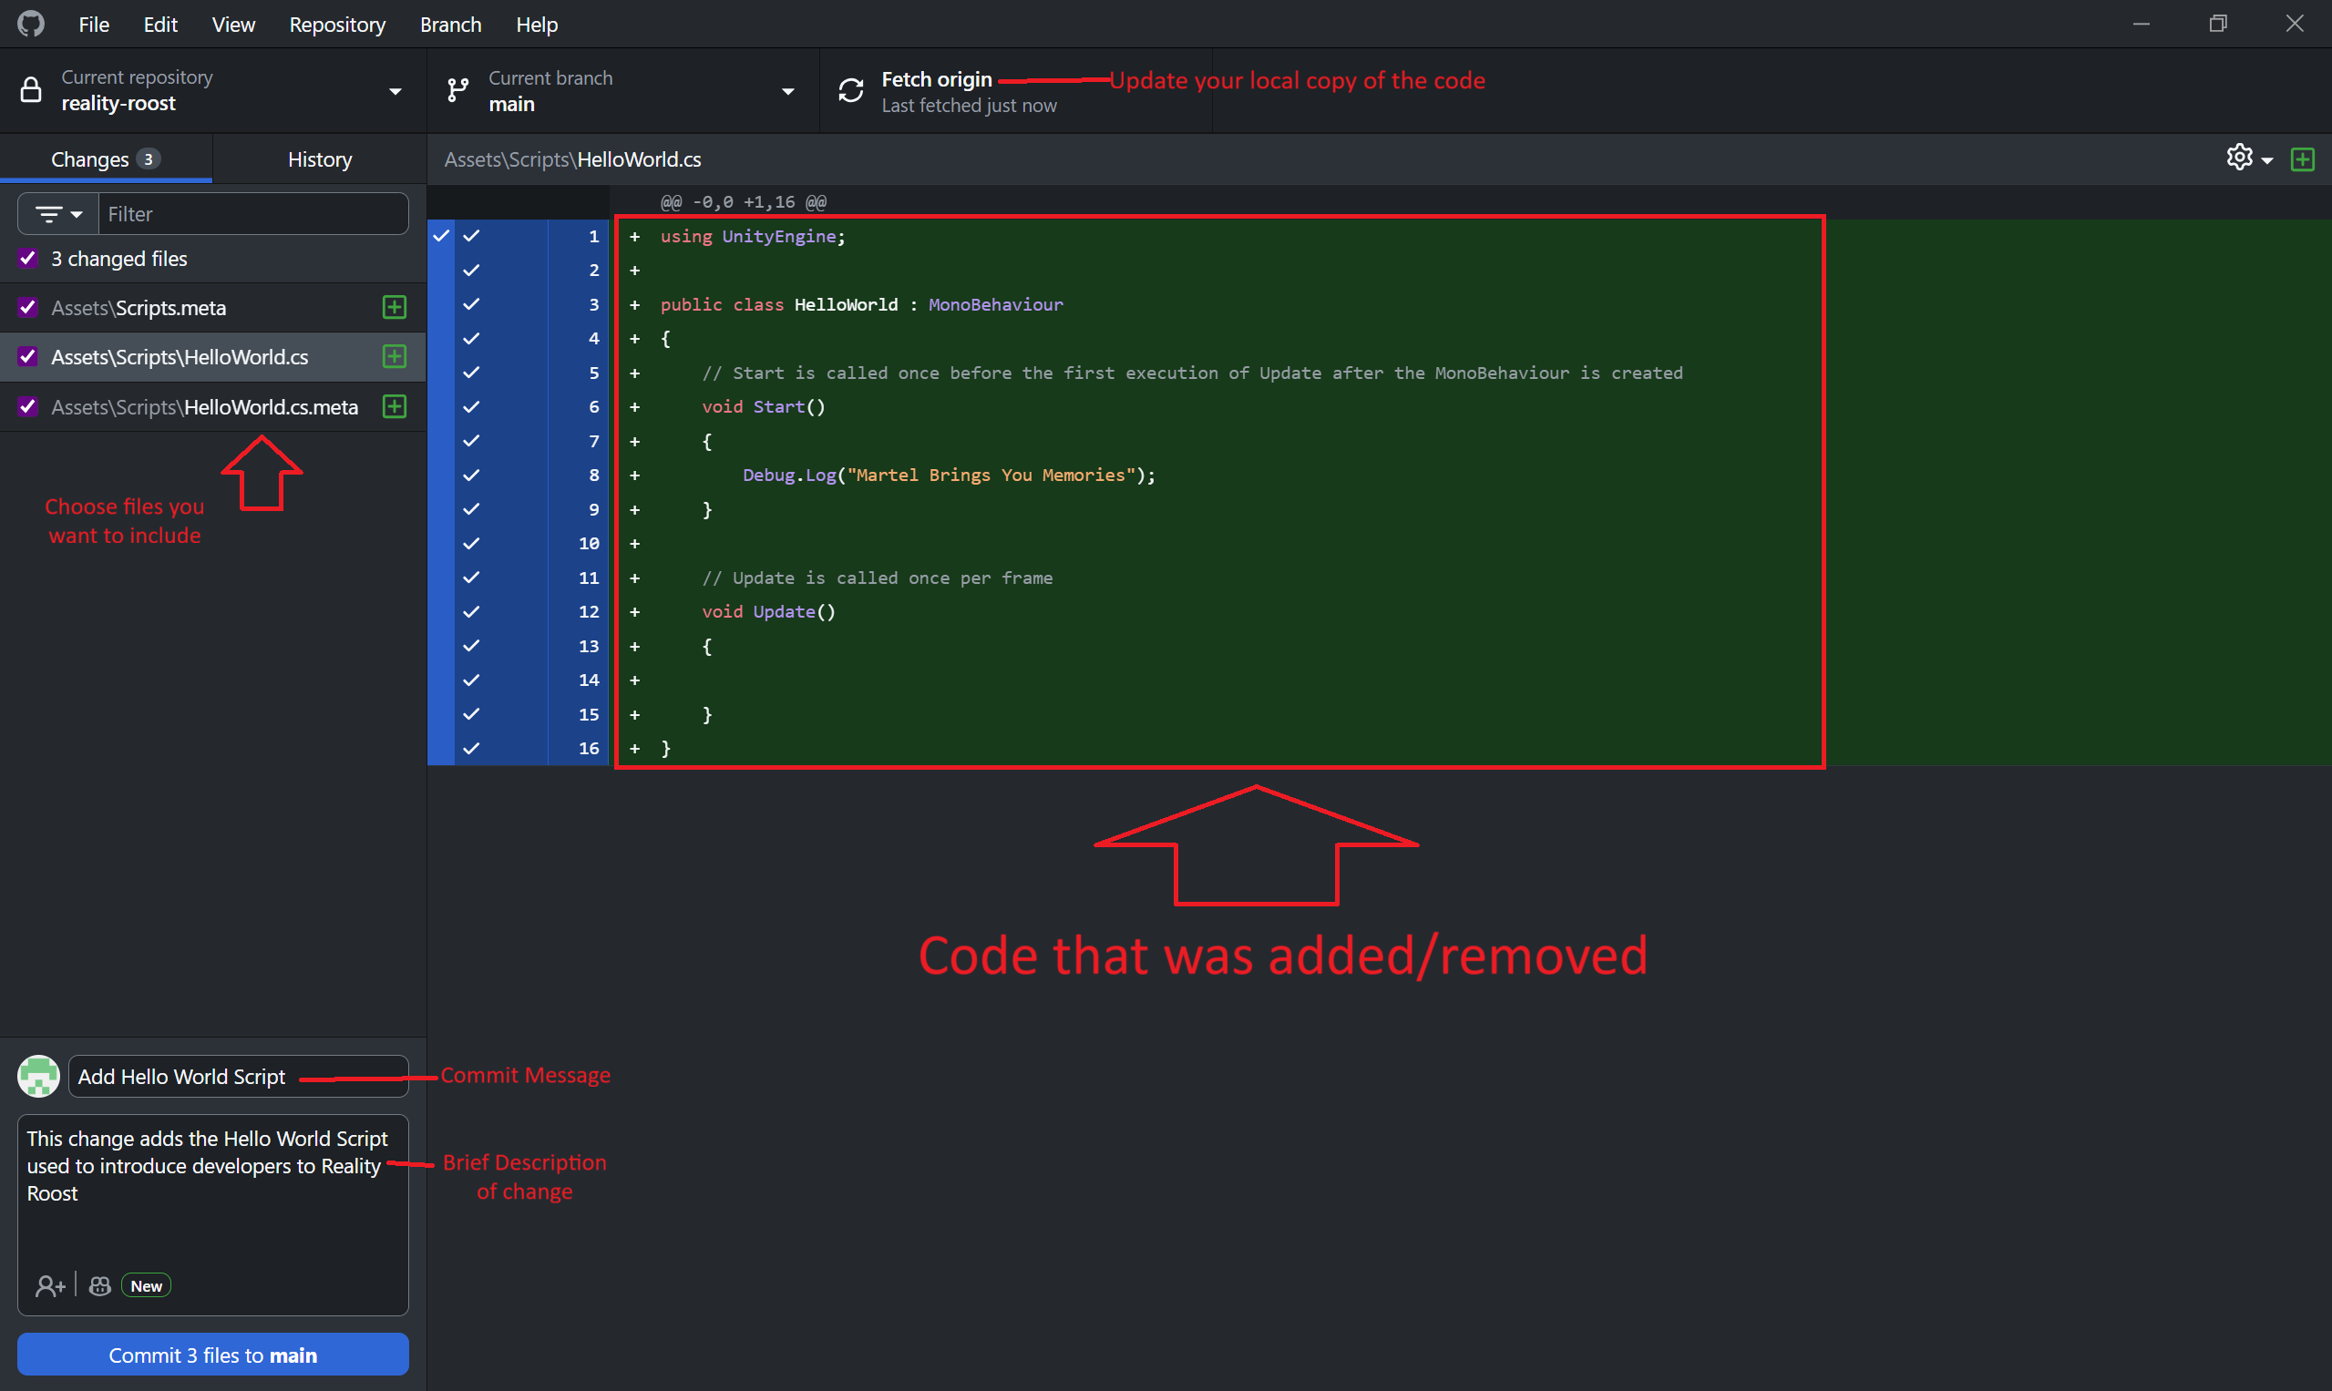This screenshot has height=1391, width=2332.
Task: Click the GitHub logo icon
Action: click(31, 25)
